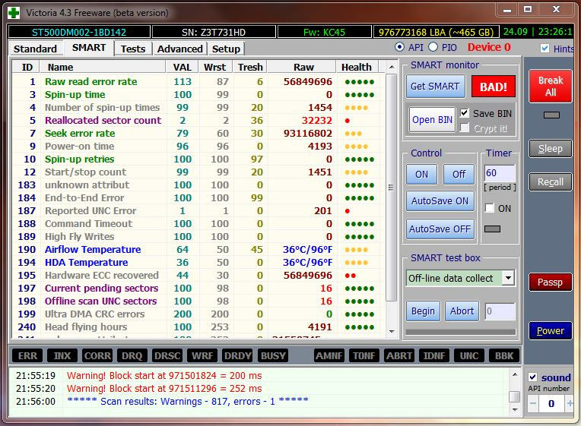Click the Open BIN button
The image size is (581, 426).
[x=432, y=120]
